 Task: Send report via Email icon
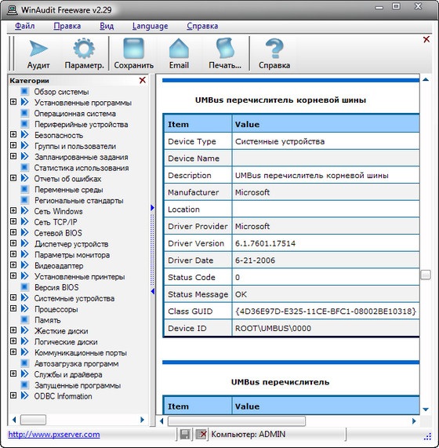click(179, 54)
